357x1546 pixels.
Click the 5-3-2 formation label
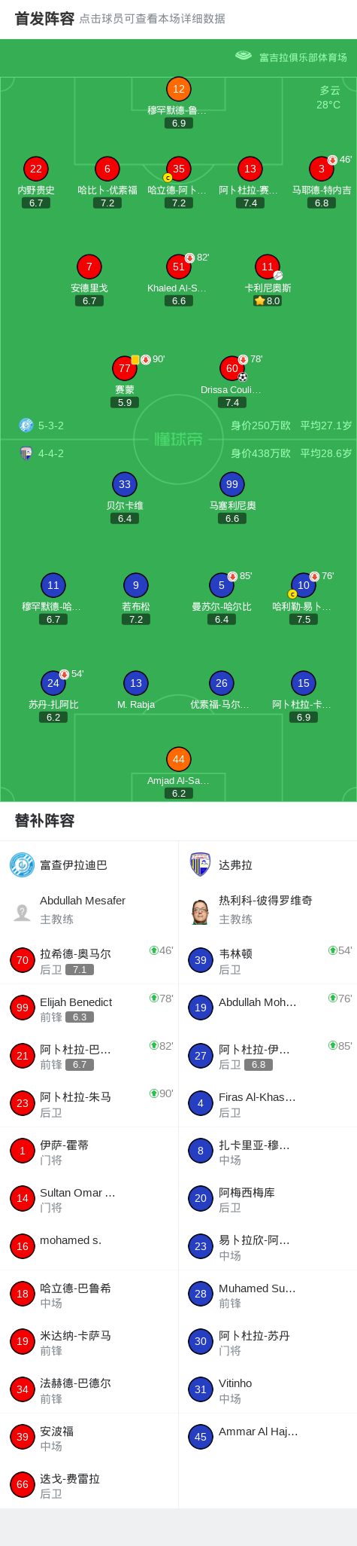51,425
